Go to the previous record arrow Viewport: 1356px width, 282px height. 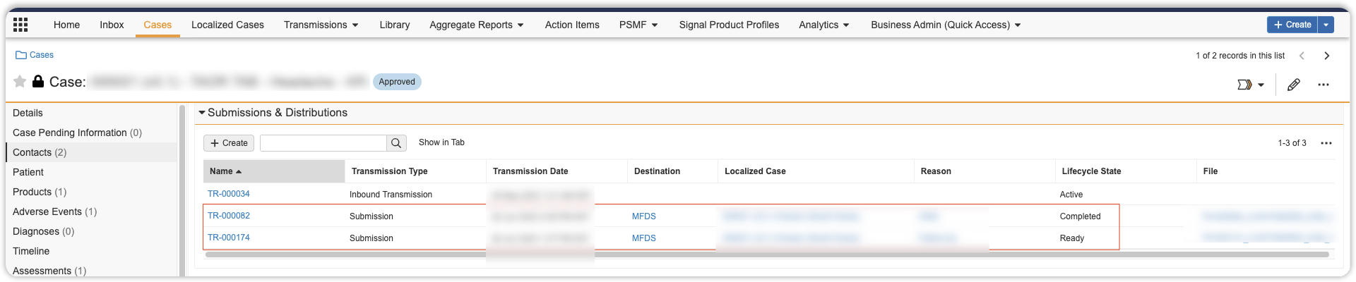pyautogui.click(x=1302, y=56)
